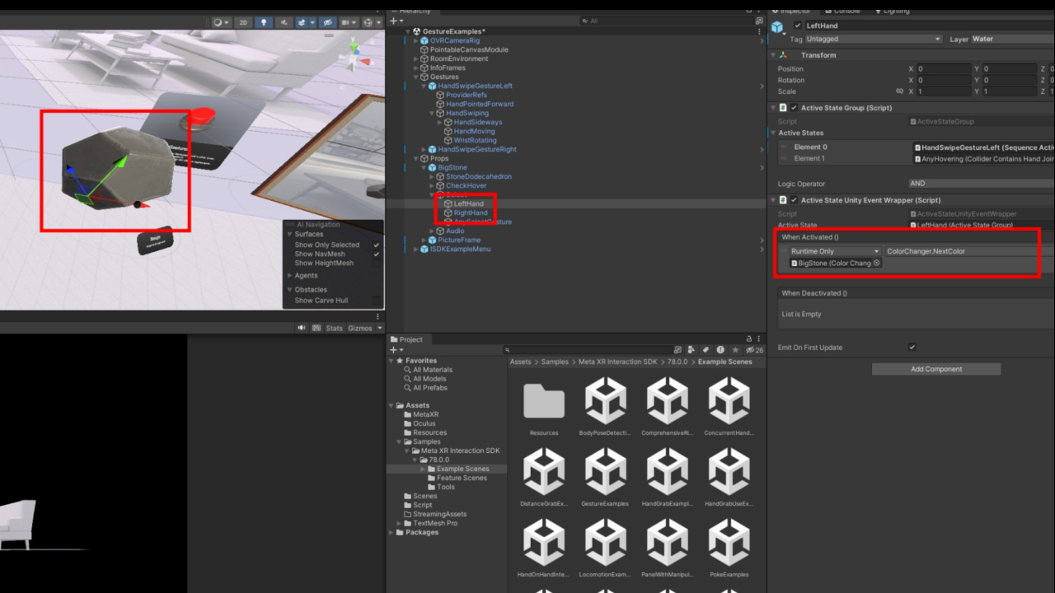Viewport: 1055px width, 593px height.
Task: Click the Stats button in Game view
Action: click(334, 328)
